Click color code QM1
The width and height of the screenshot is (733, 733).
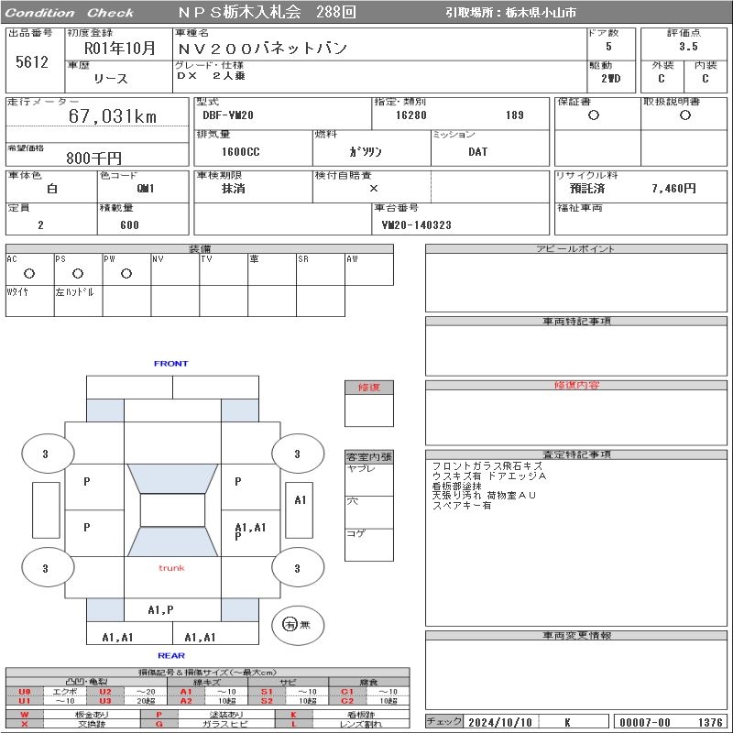146,189
